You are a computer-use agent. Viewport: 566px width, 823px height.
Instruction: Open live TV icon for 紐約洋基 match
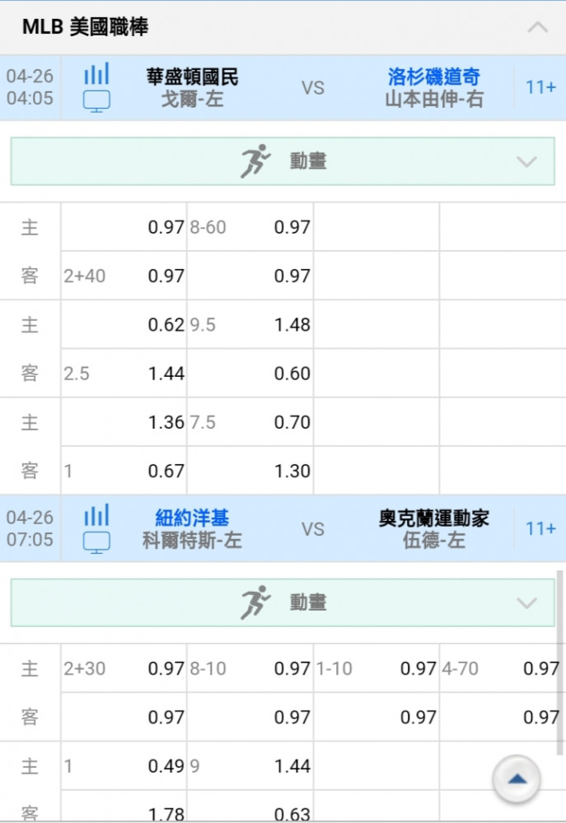tap(96, 542)
